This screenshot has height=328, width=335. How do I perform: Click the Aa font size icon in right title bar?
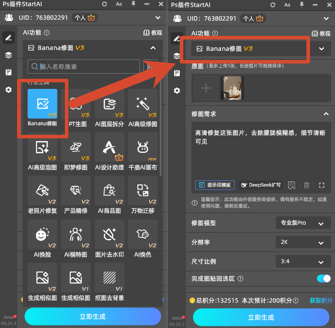tap(287, 5)
